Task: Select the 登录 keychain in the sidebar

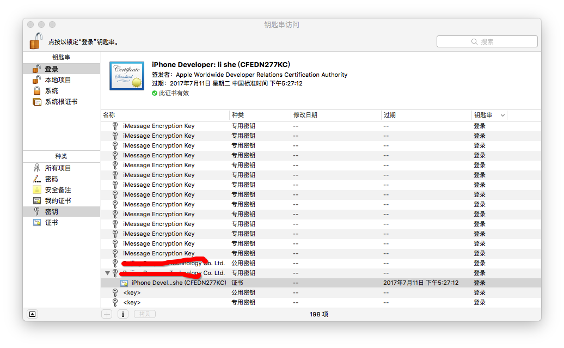Action: [x=62, y=69]
